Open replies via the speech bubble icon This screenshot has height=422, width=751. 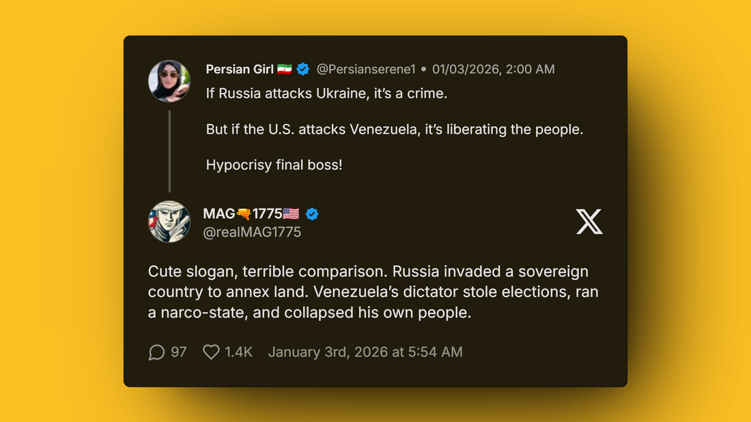pos(156,352)
